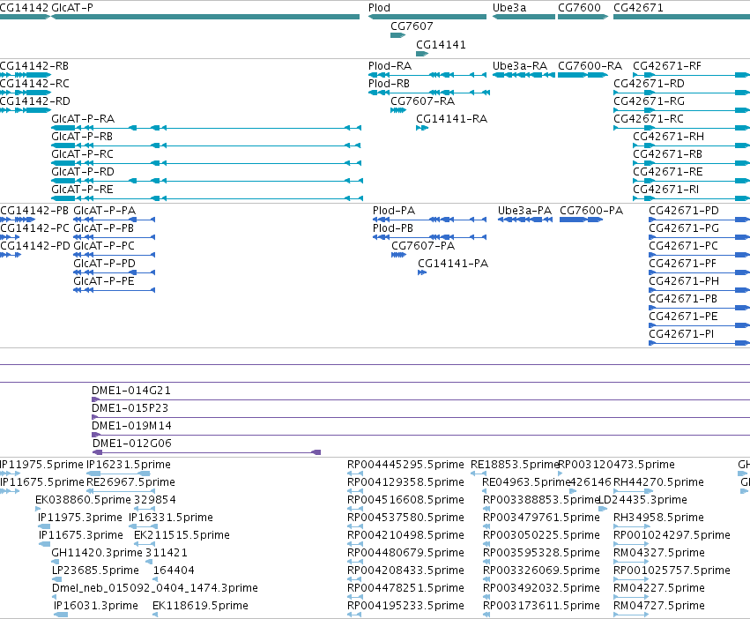Screen dimensions: 750x619
Task: Open the GlcAT-P-RD transcript label
Action: point(83,171)
